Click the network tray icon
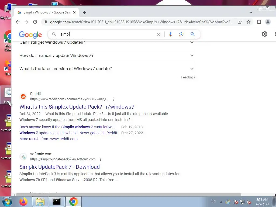The width and height of the screenshot is (276, 207). tap(242, 202)
